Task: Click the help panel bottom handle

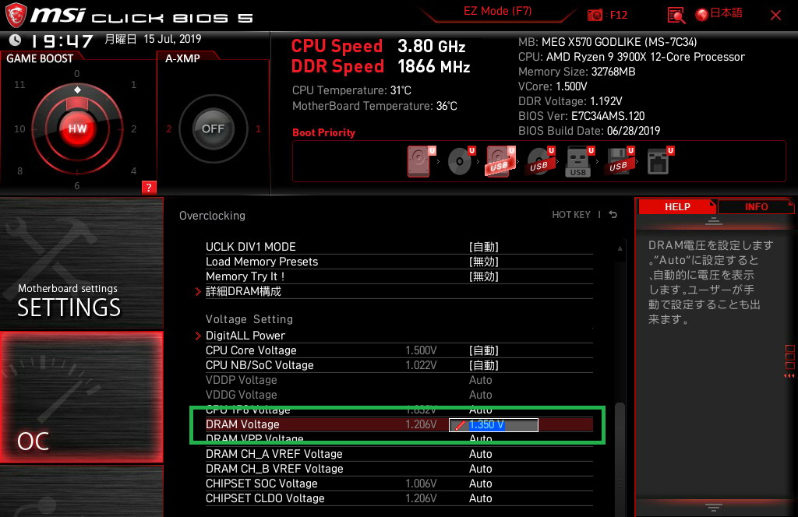Action: pos(713,507)
